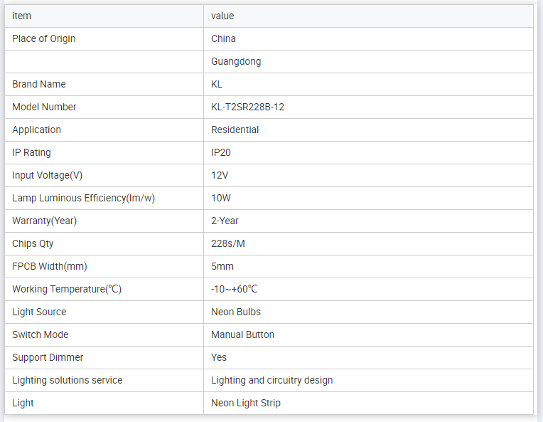Select 'Lighting and circuitry design' value
This screenshot has height=422, width=543.
pos(271,380)
